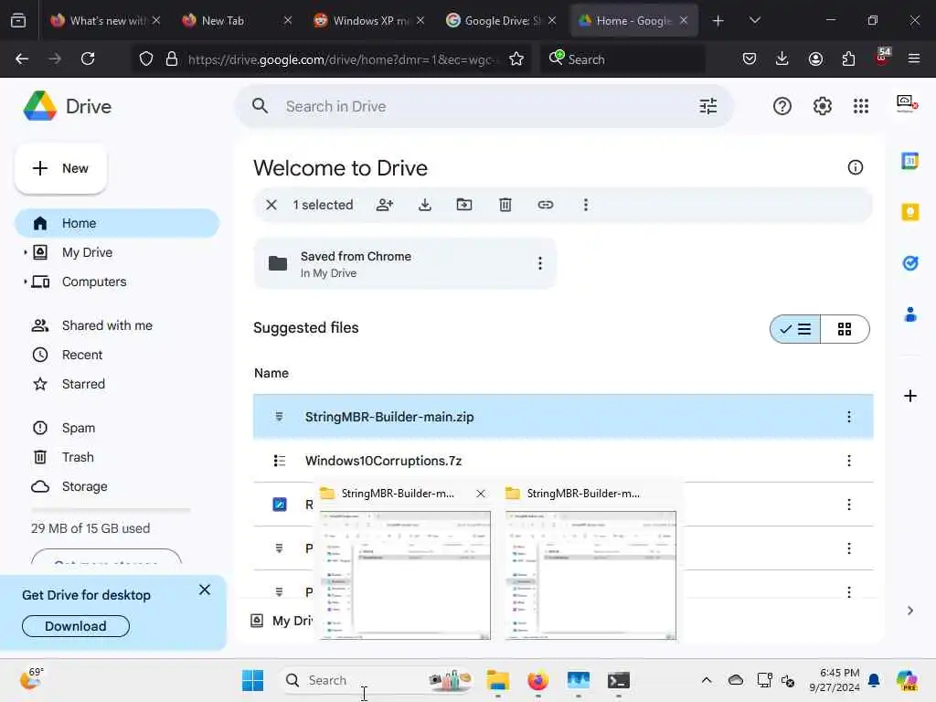Open Google Keep in side panel
Screen dimensions: 936x702
(909, 212)
